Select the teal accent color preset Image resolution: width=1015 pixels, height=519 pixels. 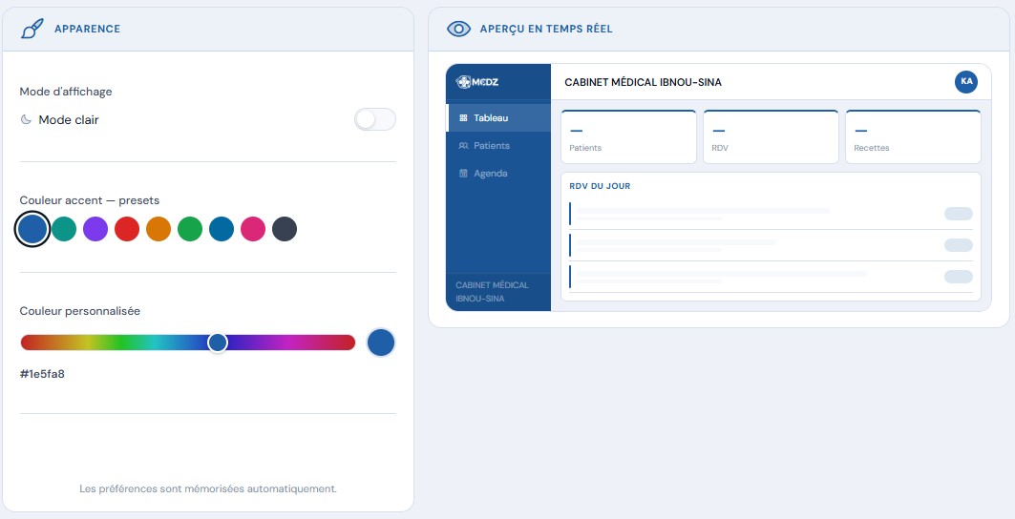64,229
